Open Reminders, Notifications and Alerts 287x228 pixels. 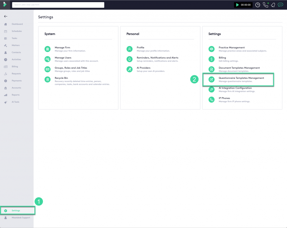(x=157, y=58)
